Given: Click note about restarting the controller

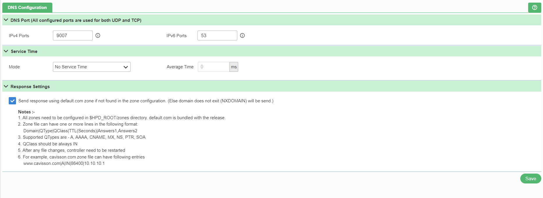Looking at the screenshot, I should (72, 150).
